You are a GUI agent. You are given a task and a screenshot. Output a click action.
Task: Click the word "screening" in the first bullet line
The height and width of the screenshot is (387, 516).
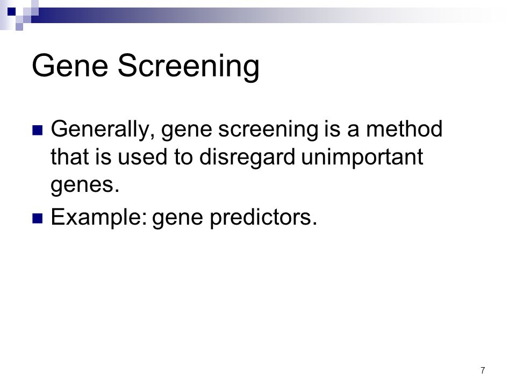tap(269, 130)
